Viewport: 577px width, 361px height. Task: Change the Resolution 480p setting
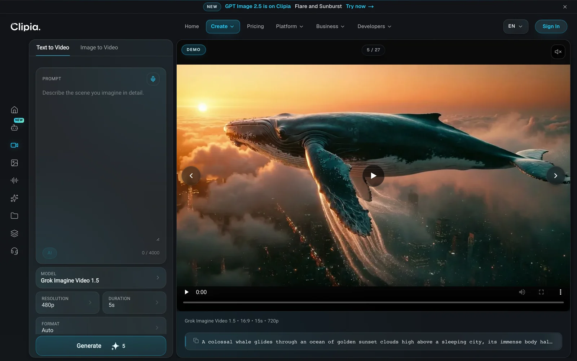click(x=67, y=303)
